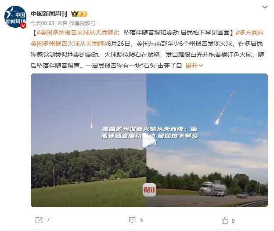The image size is (274, 231).
Task: Click the repost count 7
Action: point(48,220)
